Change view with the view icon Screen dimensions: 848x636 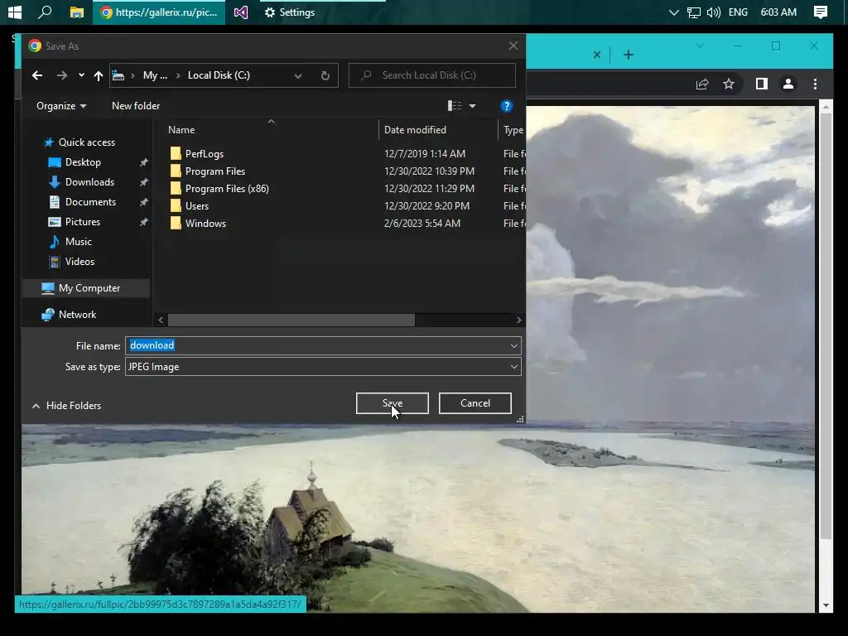pyautogui.click(x=455, y=106)
